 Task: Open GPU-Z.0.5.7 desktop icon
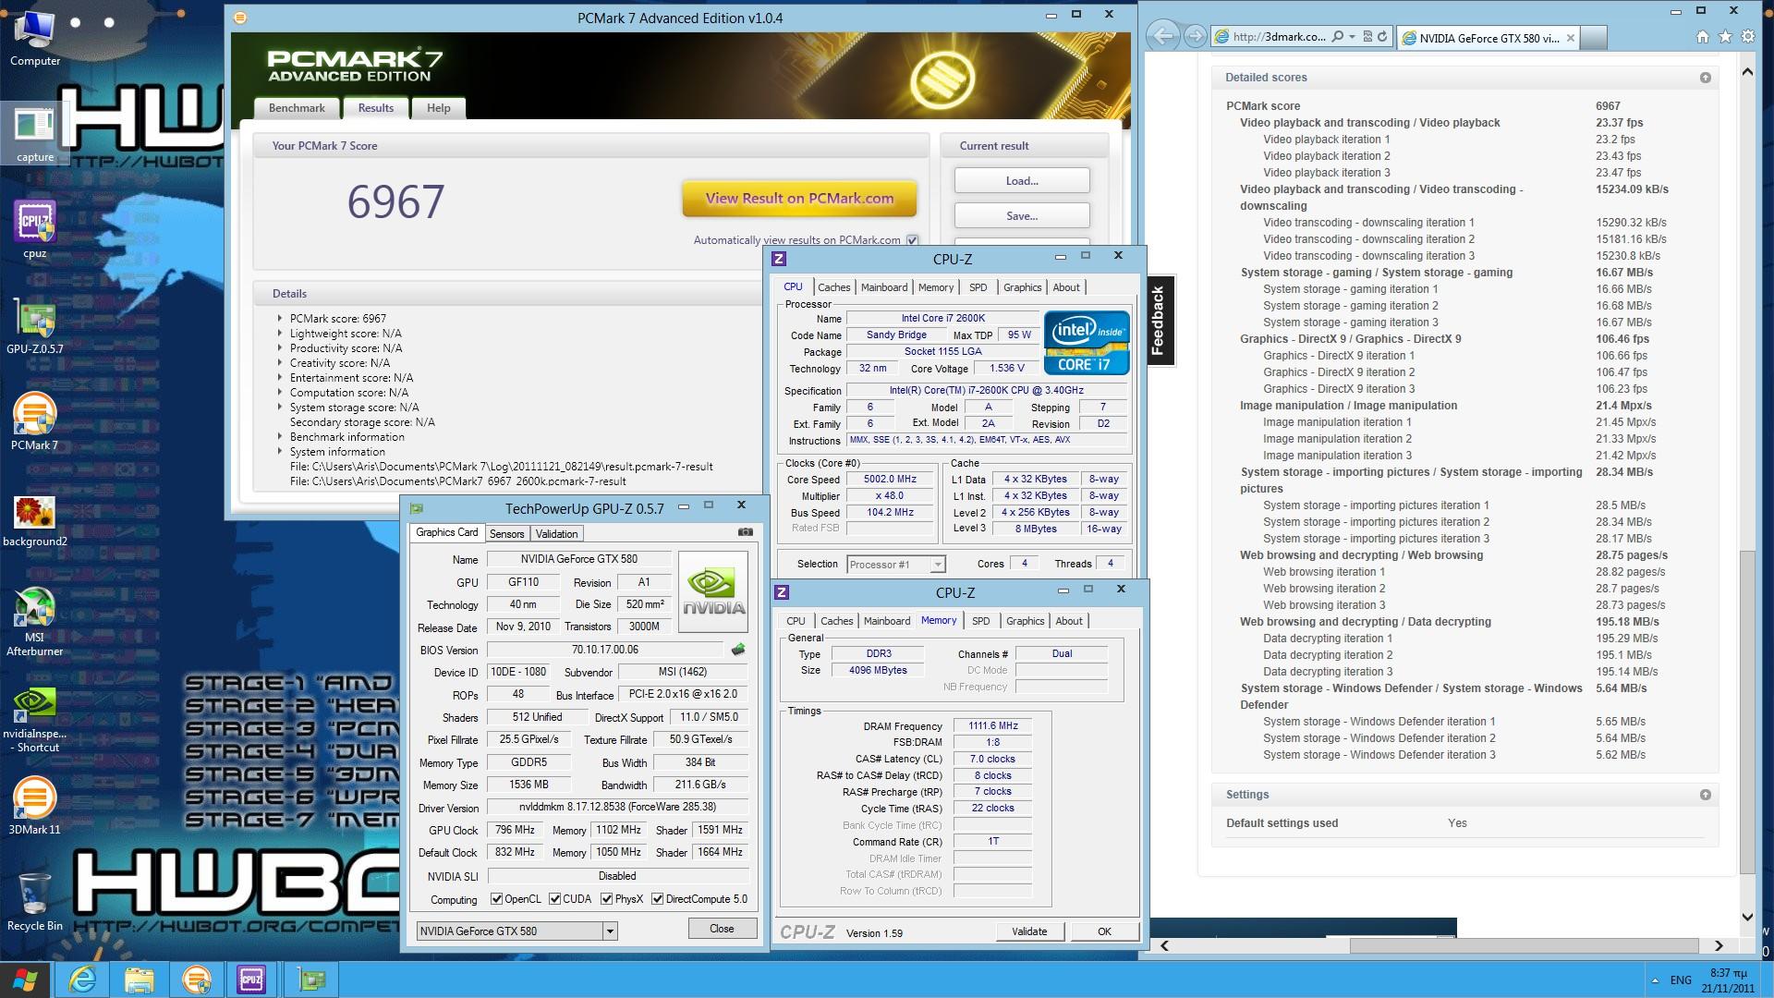[34, 326]
